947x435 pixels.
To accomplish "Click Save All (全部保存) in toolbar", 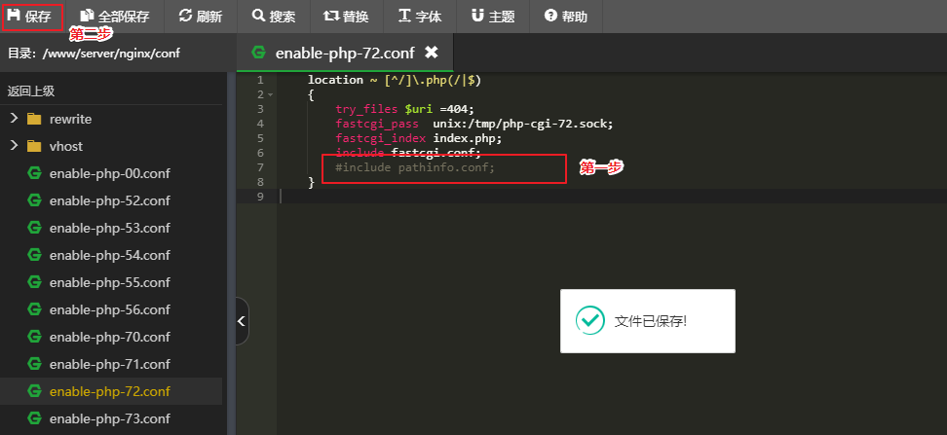I will click(115, 17).
